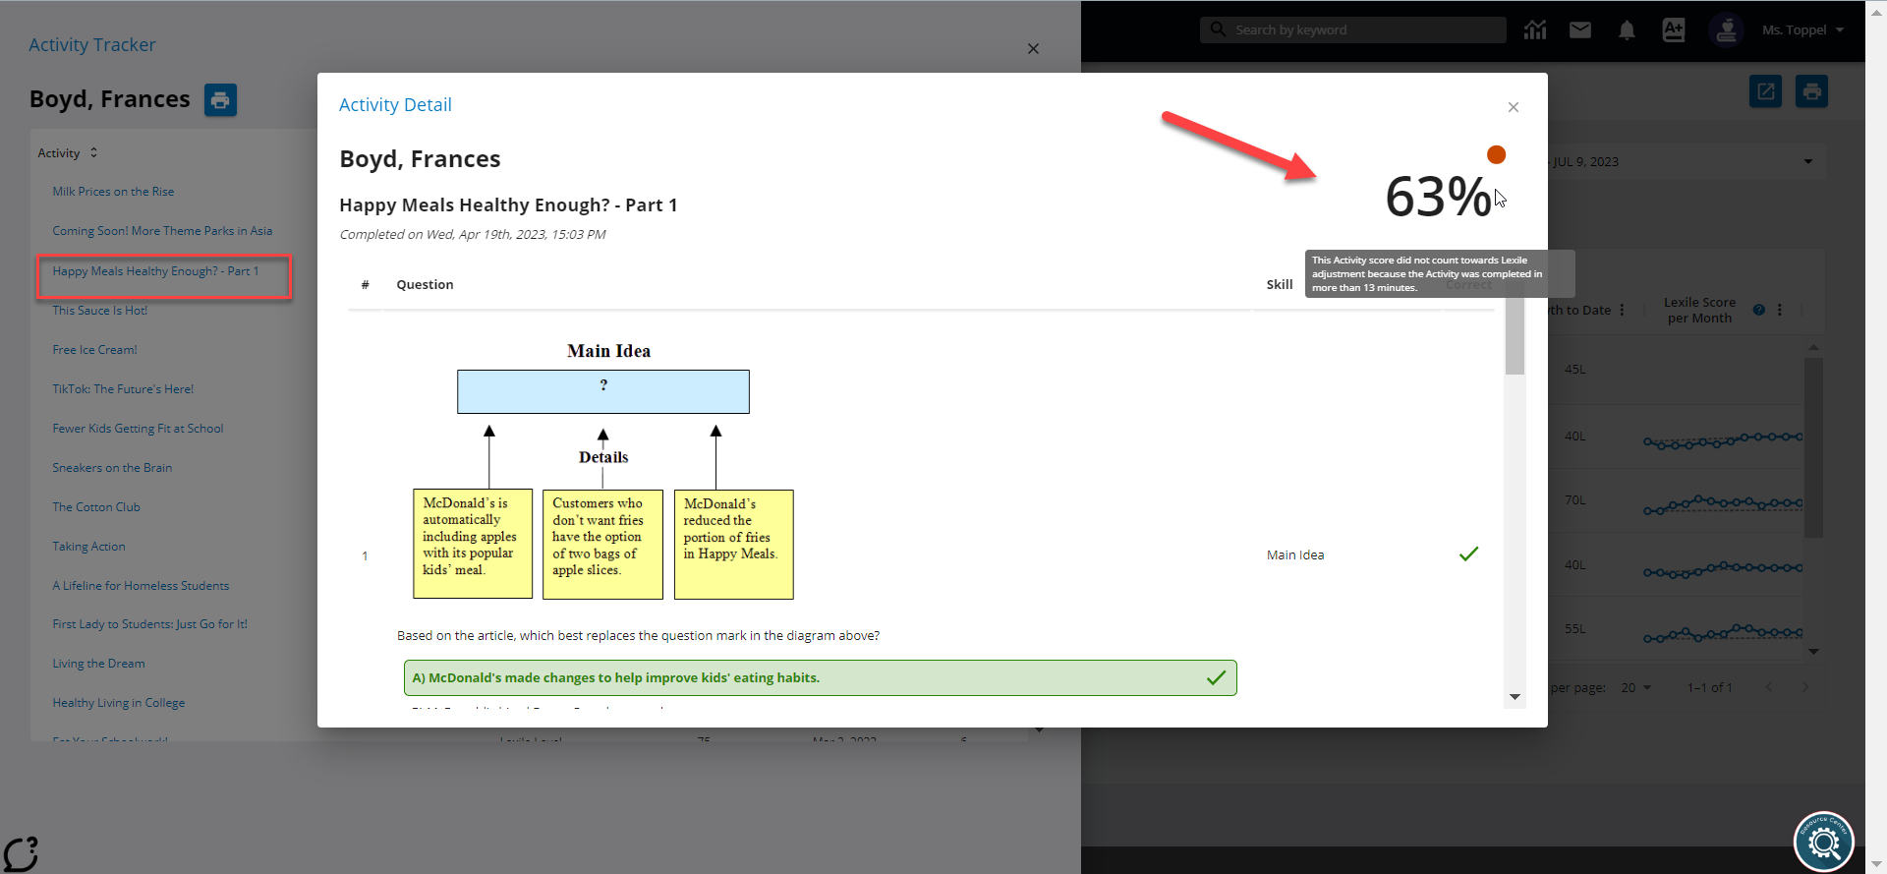Viewport: 1887px width, 874px height.
Task: Close the Activity Detail dialog
Action: tap(1514, 107)
